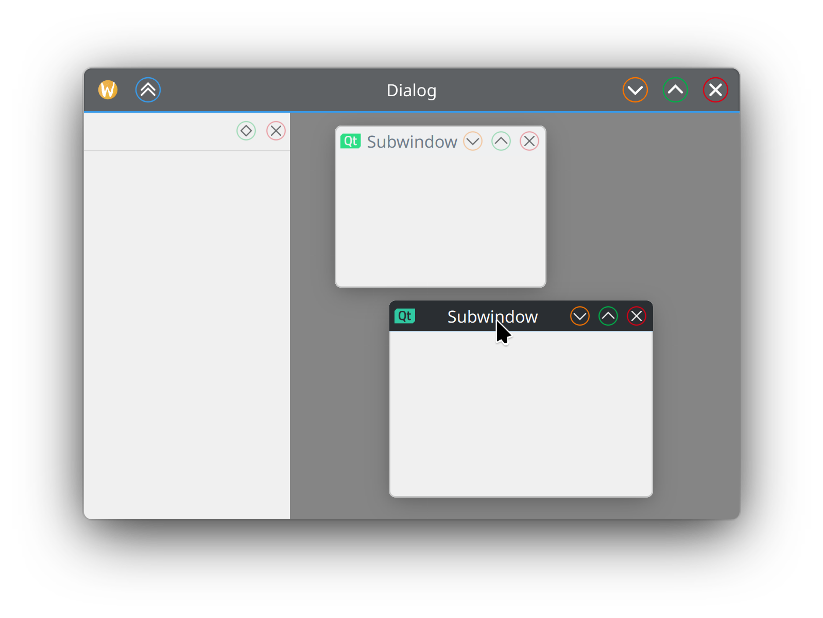Screen dimensions: 823x618
Task: Click the Dialog title text
Action: click(x=411, y=91)
